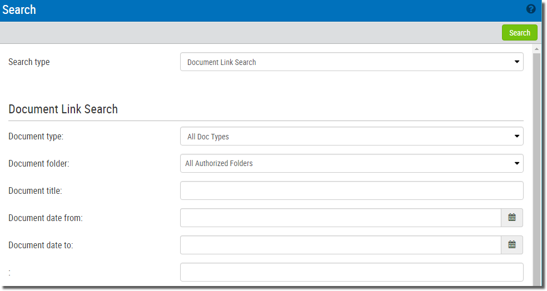Click the Search title in blue header
547x291 pixels.
pos(19,10)
